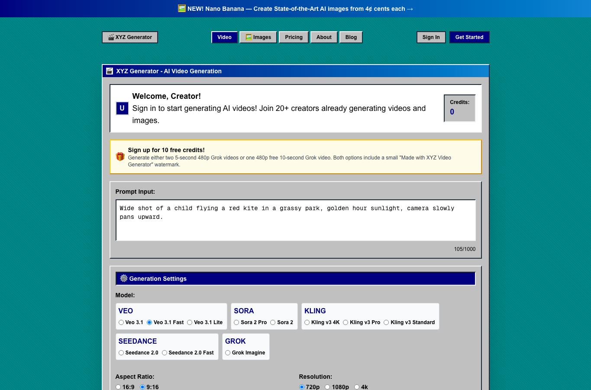Click the gear icon beside Generation Settings
The image size is (591, 390).
tap(124, 278)
